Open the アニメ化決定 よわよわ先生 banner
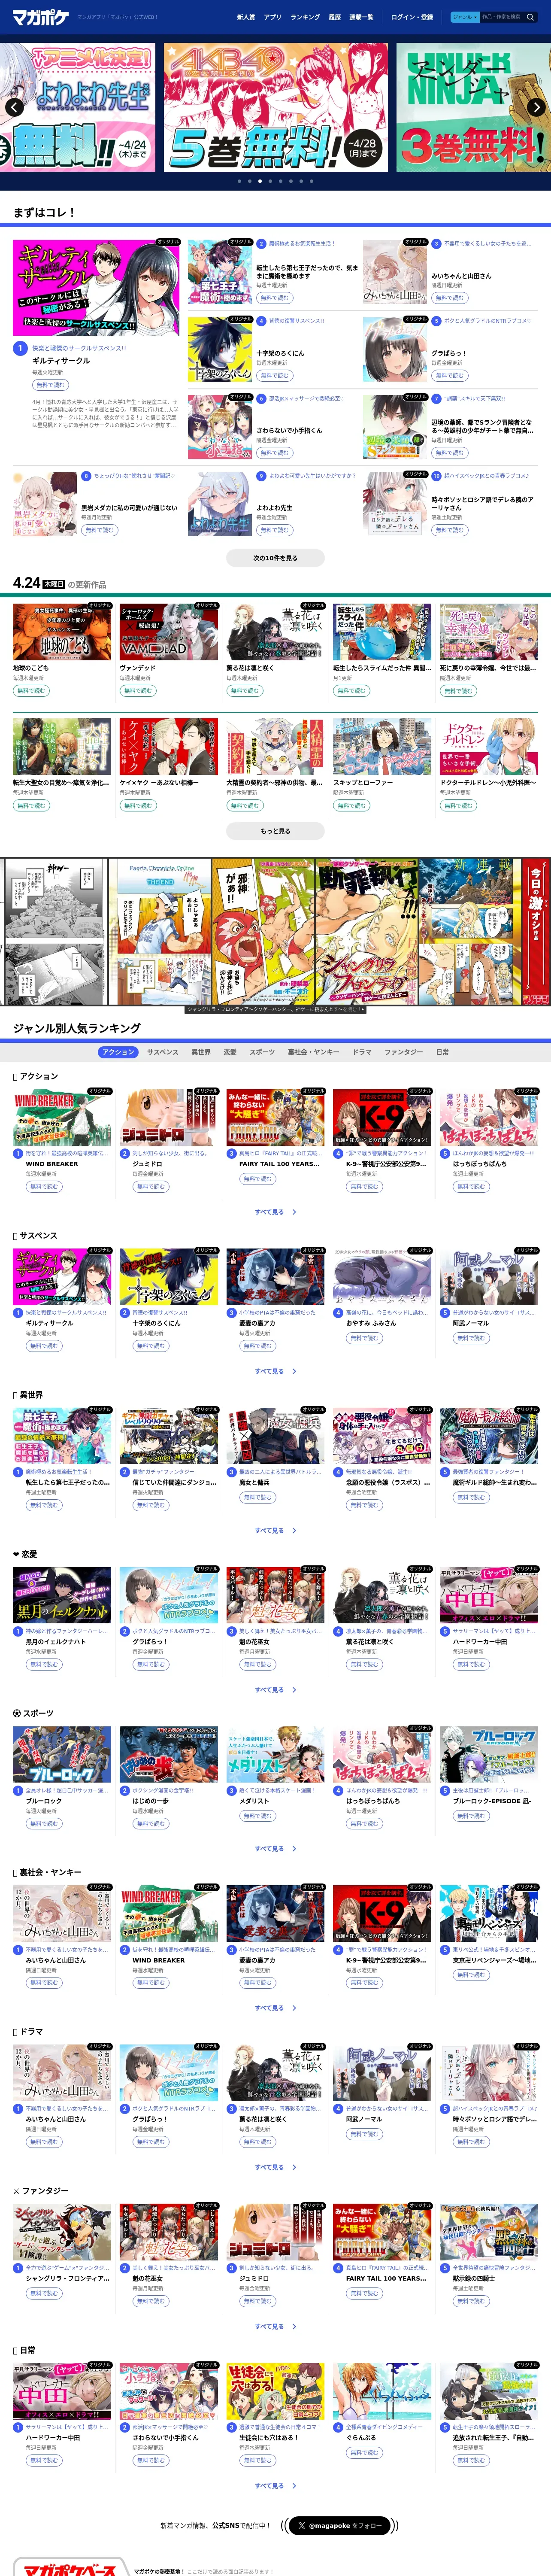The height and width of the screenshot is (2576, 551). pyautogui.click(x=77, y=107)
